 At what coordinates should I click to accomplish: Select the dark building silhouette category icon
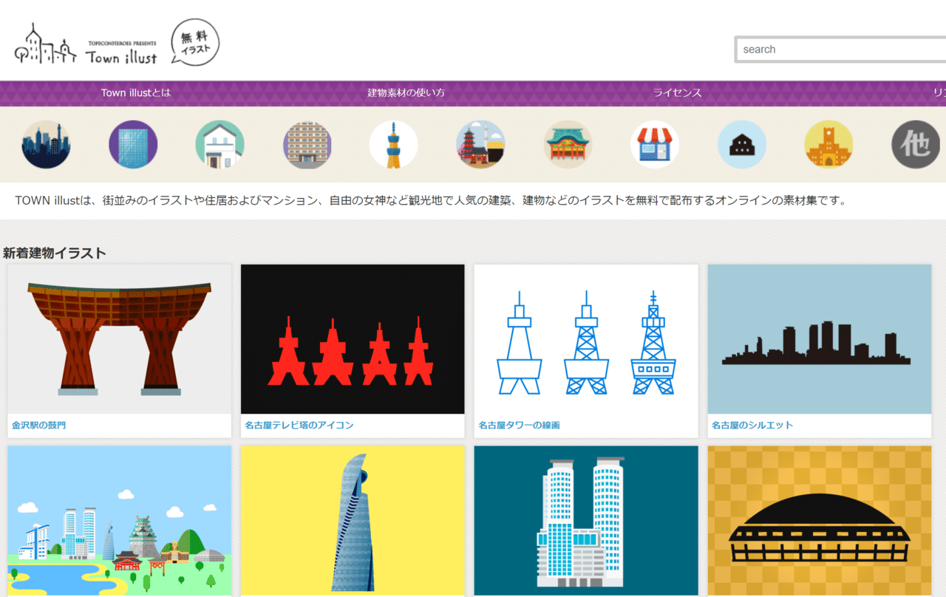741,144
